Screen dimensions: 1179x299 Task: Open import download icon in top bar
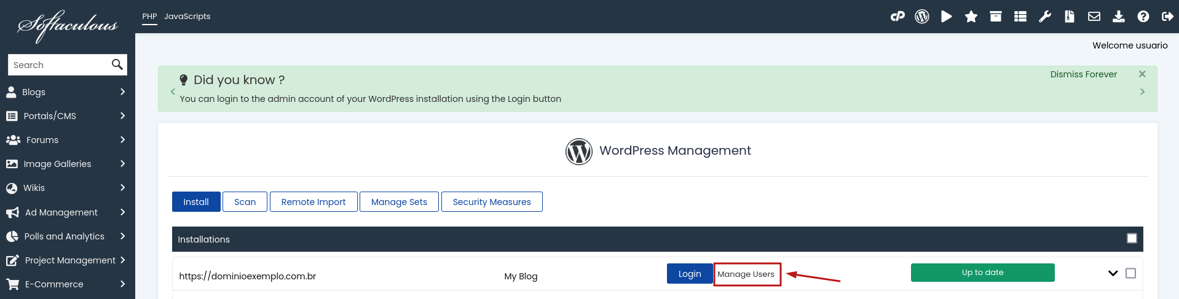click(x=1119, y=17)
